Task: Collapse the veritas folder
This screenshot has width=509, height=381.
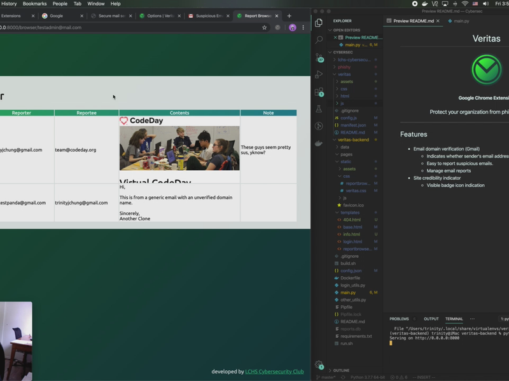Action: (344, 74)
